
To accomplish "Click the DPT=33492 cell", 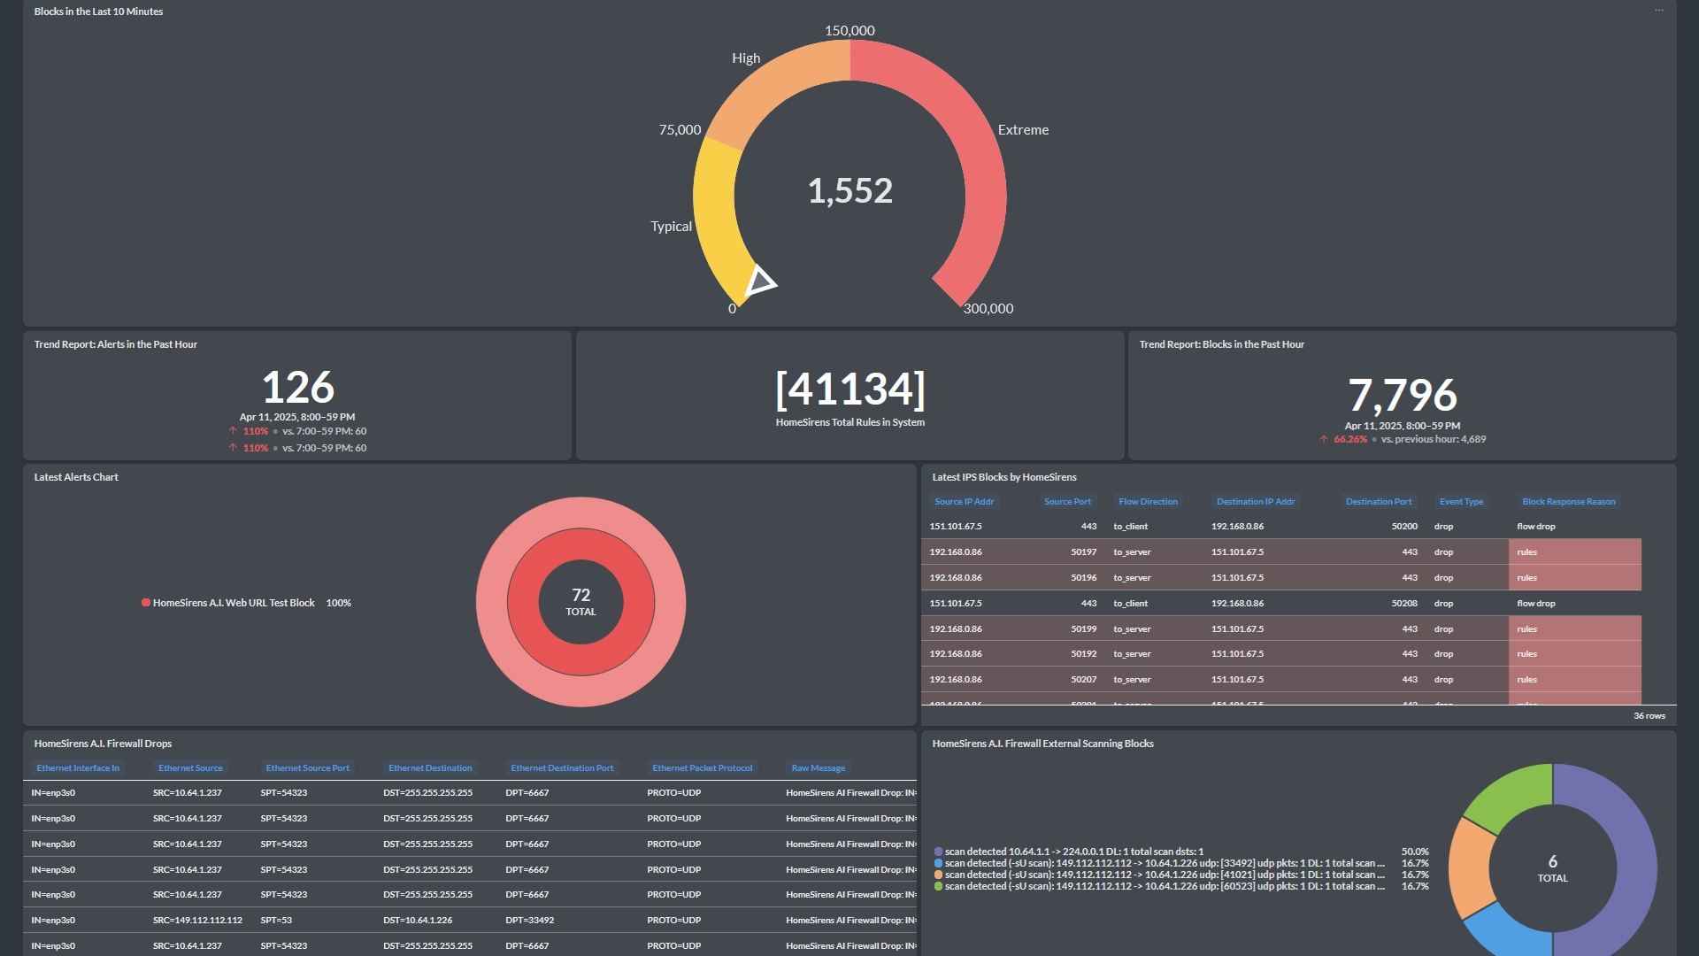I will click(x=529, y=921).
